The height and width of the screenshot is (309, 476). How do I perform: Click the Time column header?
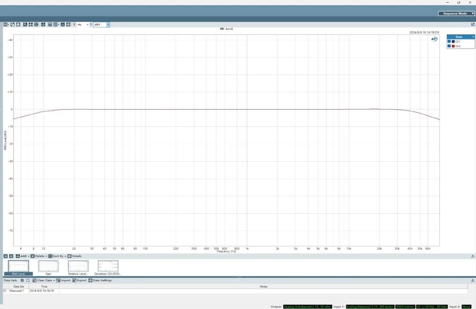44,286
